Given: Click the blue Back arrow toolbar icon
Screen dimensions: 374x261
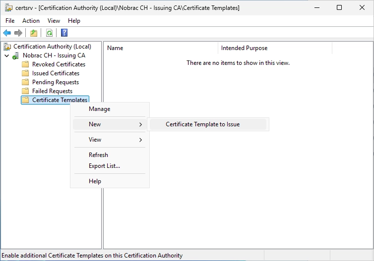Looking at the screenshot, I should coord(7,33).
